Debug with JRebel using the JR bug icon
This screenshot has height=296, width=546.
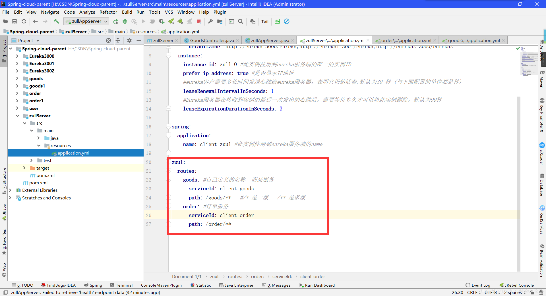(x=180, y=21)
